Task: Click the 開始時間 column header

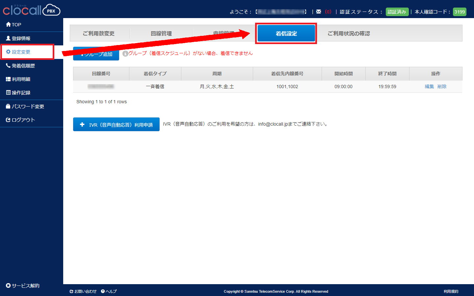Action: click(x=344, y=74)
